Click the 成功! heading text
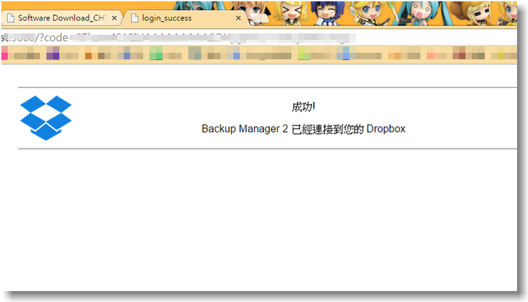This screenshot has height=302, width=528. [x=303, y=107]
